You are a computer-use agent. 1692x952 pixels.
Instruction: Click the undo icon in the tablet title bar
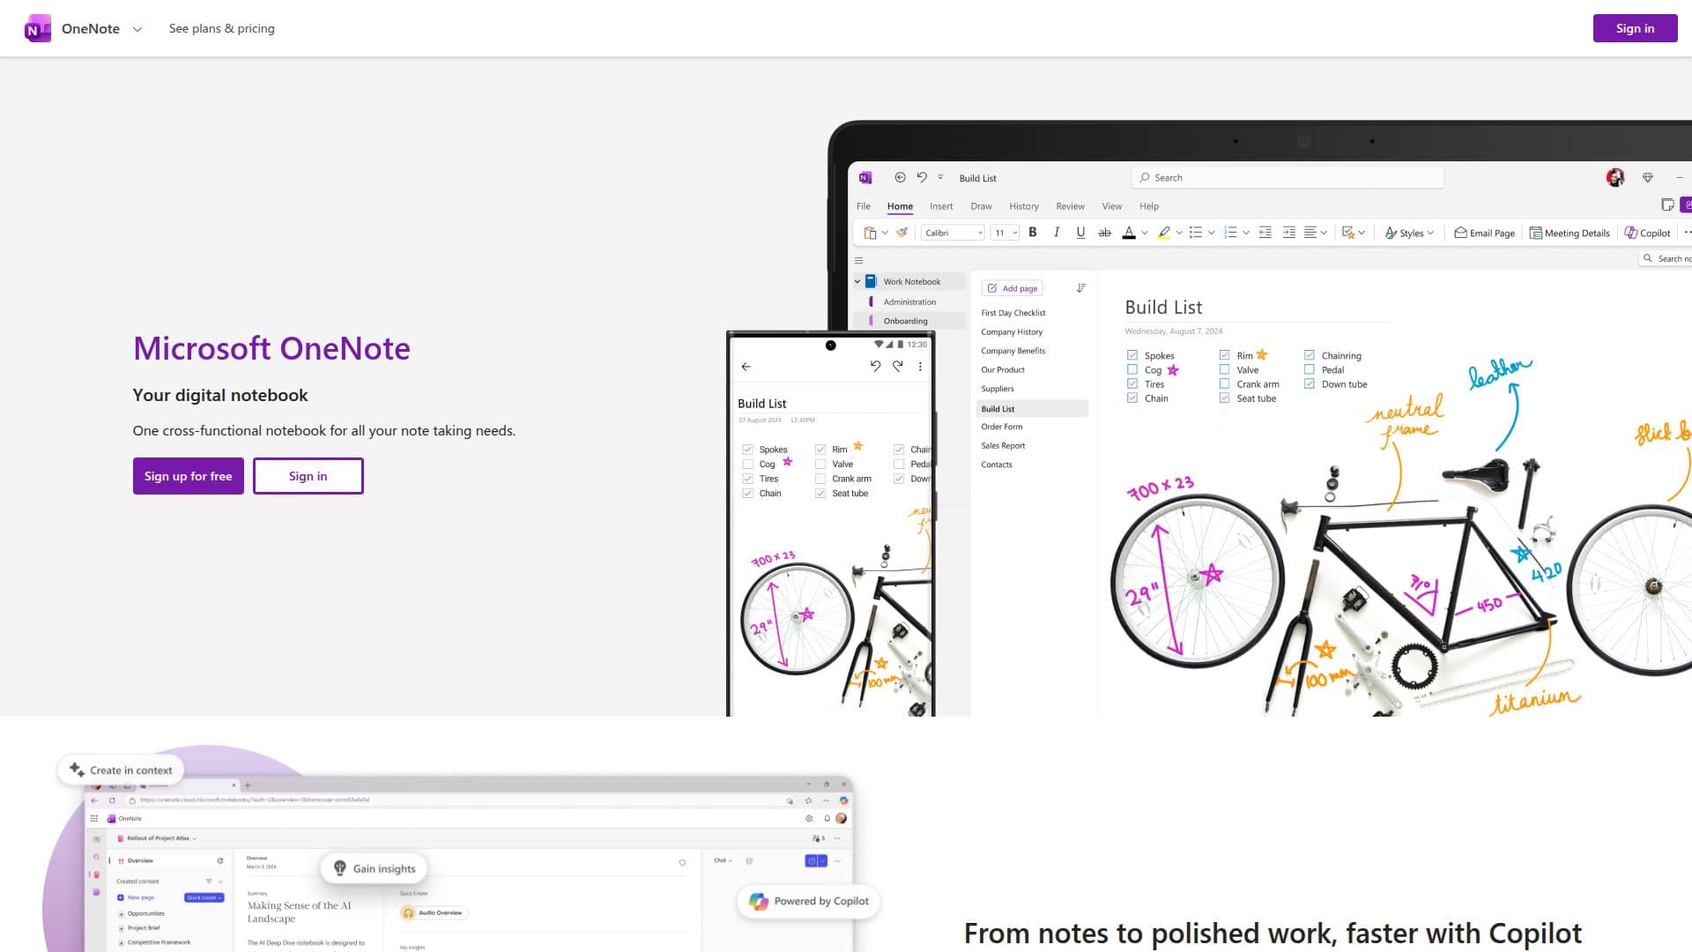point(922,177)
